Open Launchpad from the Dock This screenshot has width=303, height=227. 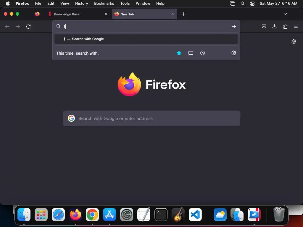pyautogui.click(x=41, y=215)
